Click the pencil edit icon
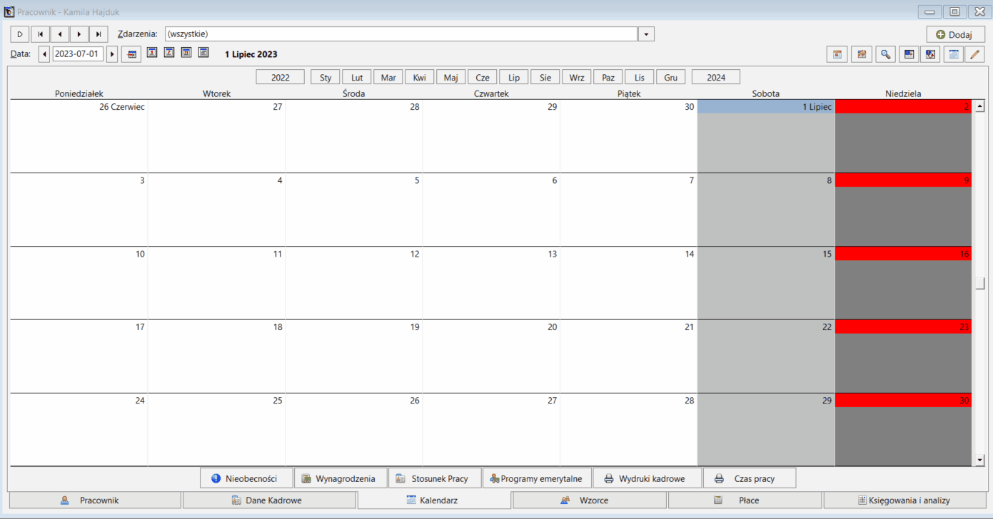993x519 pixels. point(974,54)
